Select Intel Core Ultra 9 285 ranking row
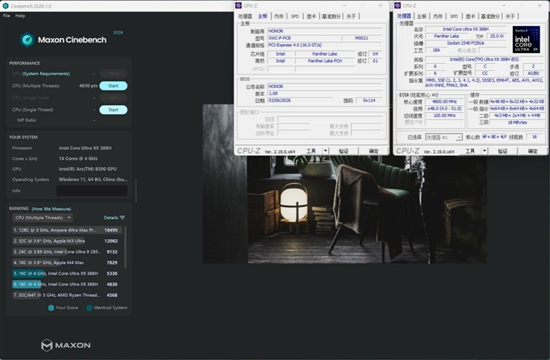The height and width of the screenshot is (360, 550). [67, 252]
